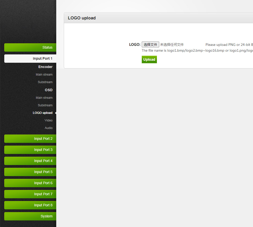This screenshot has height=227, width=253.
Task: Go to Audio settings page
Action: (48, 128)
